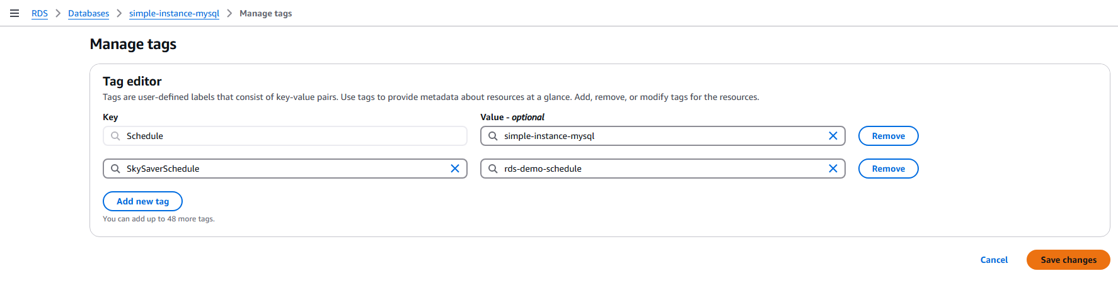Screen dimensions: 1118x283
Task: Clear the rds-demo-schedule value field
Action: (833, 169)
